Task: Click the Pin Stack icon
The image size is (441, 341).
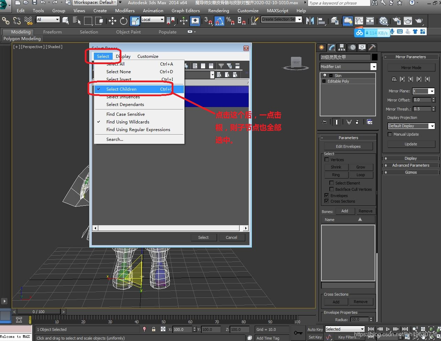Action: [x=324, y=122]
